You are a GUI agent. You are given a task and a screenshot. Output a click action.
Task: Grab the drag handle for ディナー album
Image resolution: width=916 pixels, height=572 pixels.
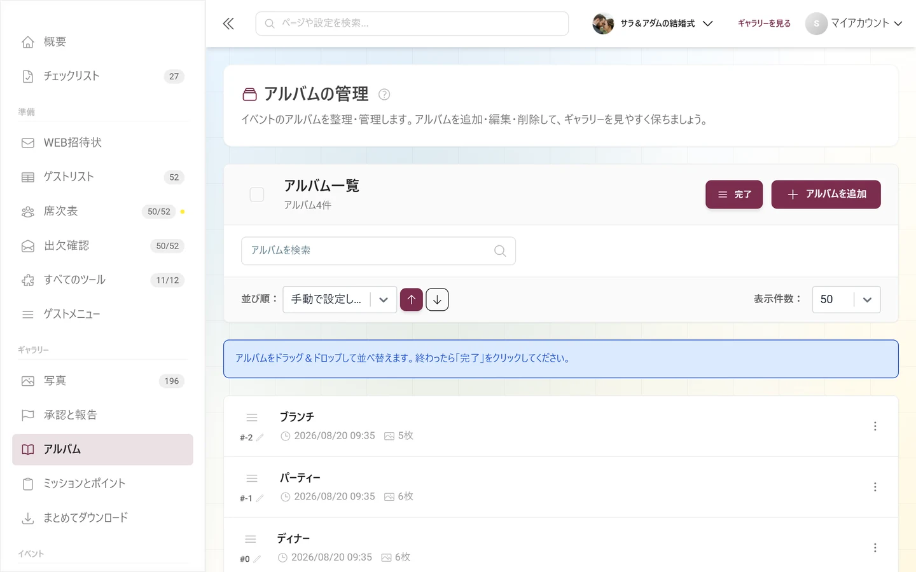[x=251, y=539]
